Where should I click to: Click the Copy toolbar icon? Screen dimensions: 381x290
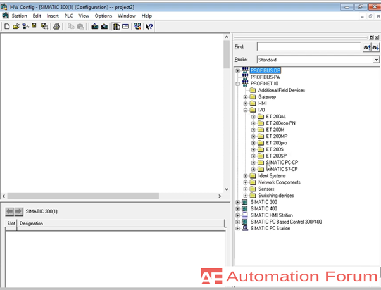point(71,27)
